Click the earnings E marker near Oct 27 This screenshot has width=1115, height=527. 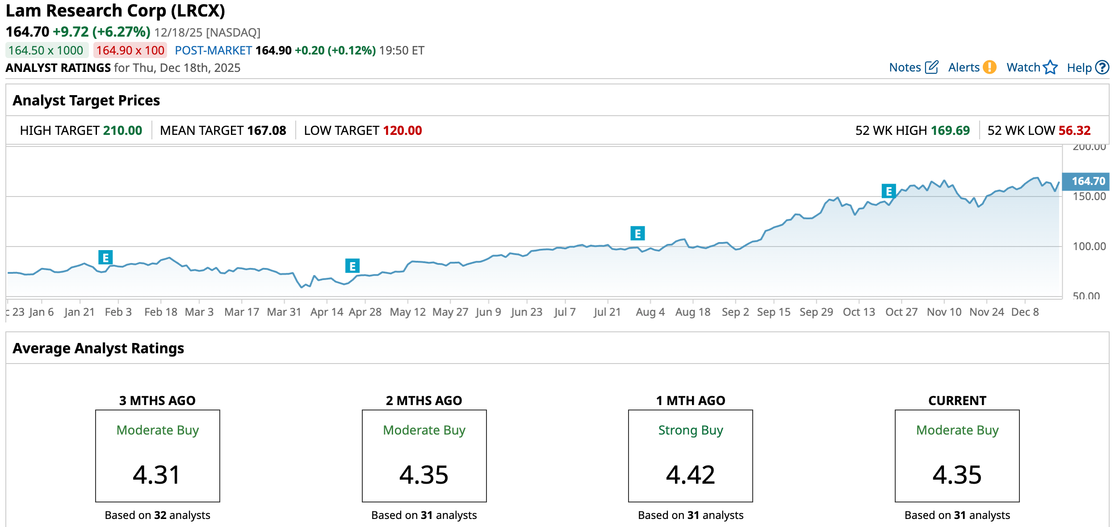[889, 191]
